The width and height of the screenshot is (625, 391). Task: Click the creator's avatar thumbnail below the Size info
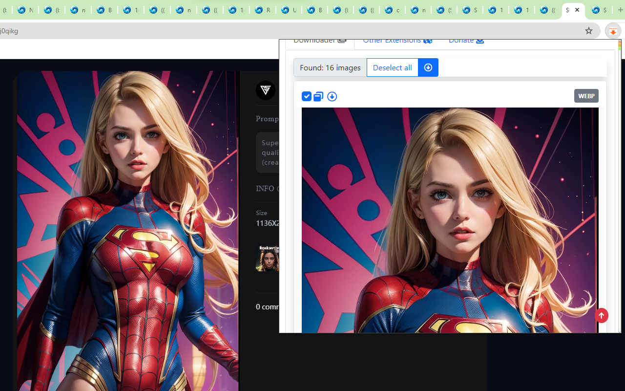pos(268,257)
